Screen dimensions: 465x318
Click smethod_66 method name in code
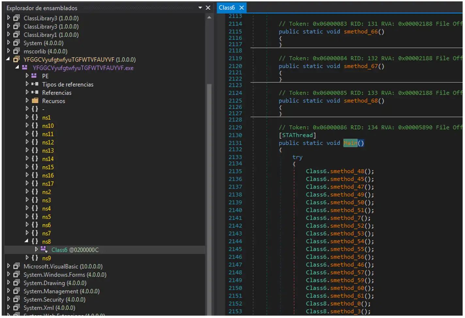click(361, 32)
